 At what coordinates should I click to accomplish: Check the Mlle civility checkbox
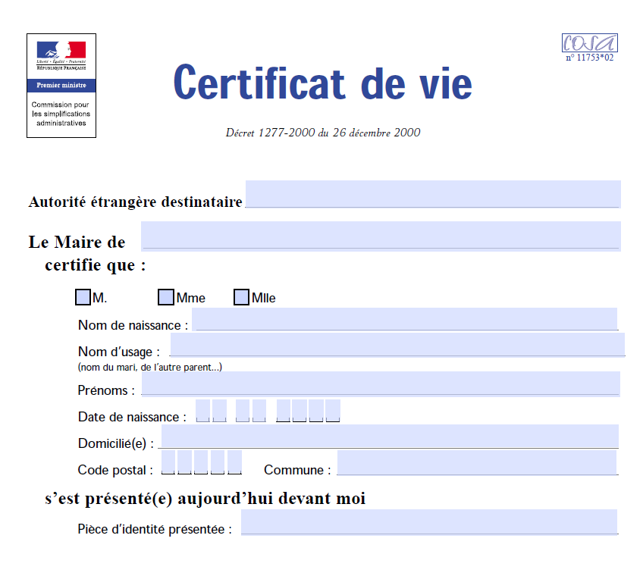241,296
